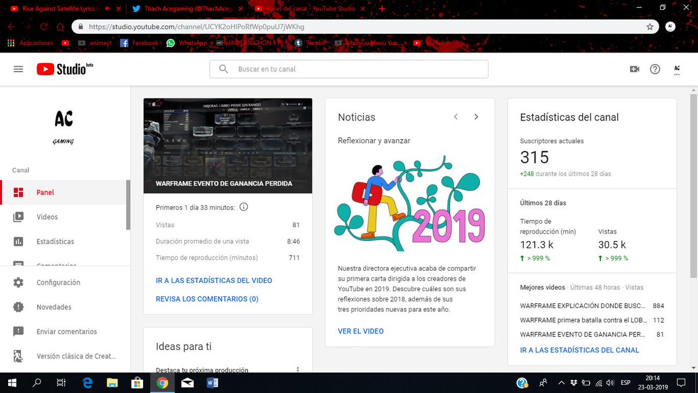Bookmark this page with the star icon
This screenshot has height=393, width=698.
click(x=650, y=27)
